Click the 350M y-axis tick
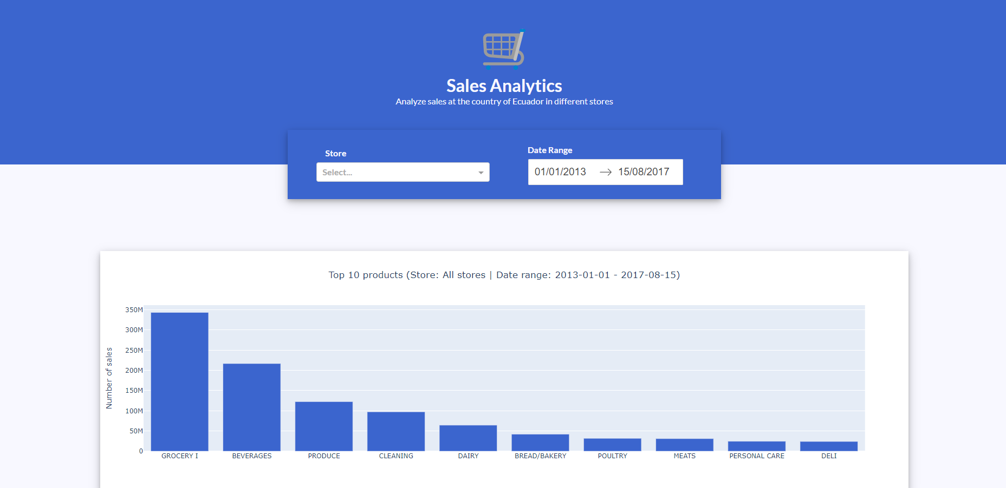Screen dimensions: 1006x488 (134, 310)
